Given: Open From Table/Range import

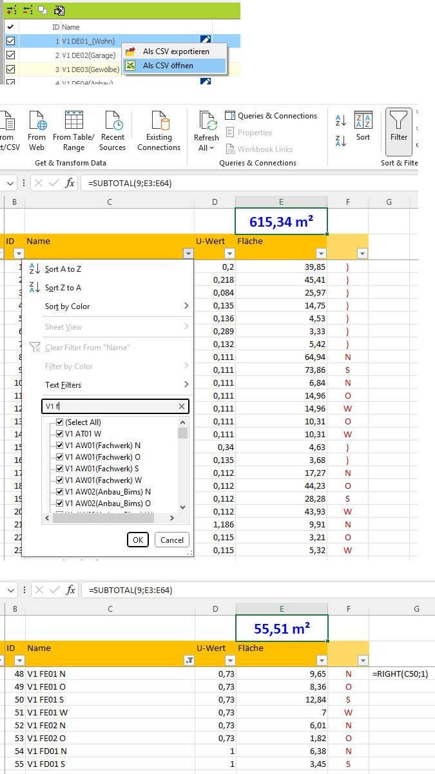Looking at the screenshot, I should (x=73, y=122).
